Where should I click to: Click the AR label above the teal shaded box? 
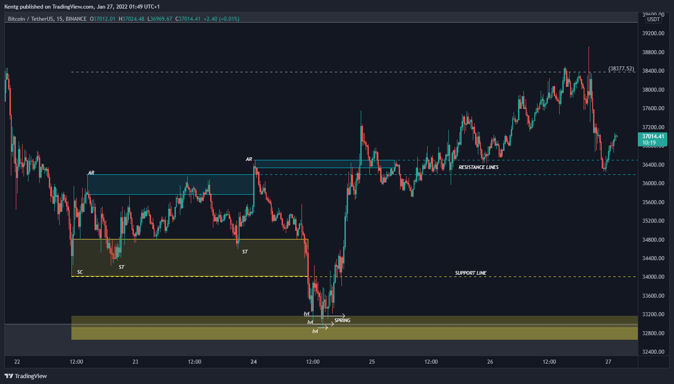click(x=91, y=173)
